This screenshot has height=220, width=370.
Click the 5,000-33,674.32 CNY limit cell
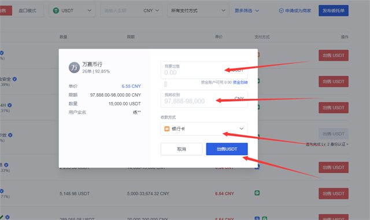(148, 193)
